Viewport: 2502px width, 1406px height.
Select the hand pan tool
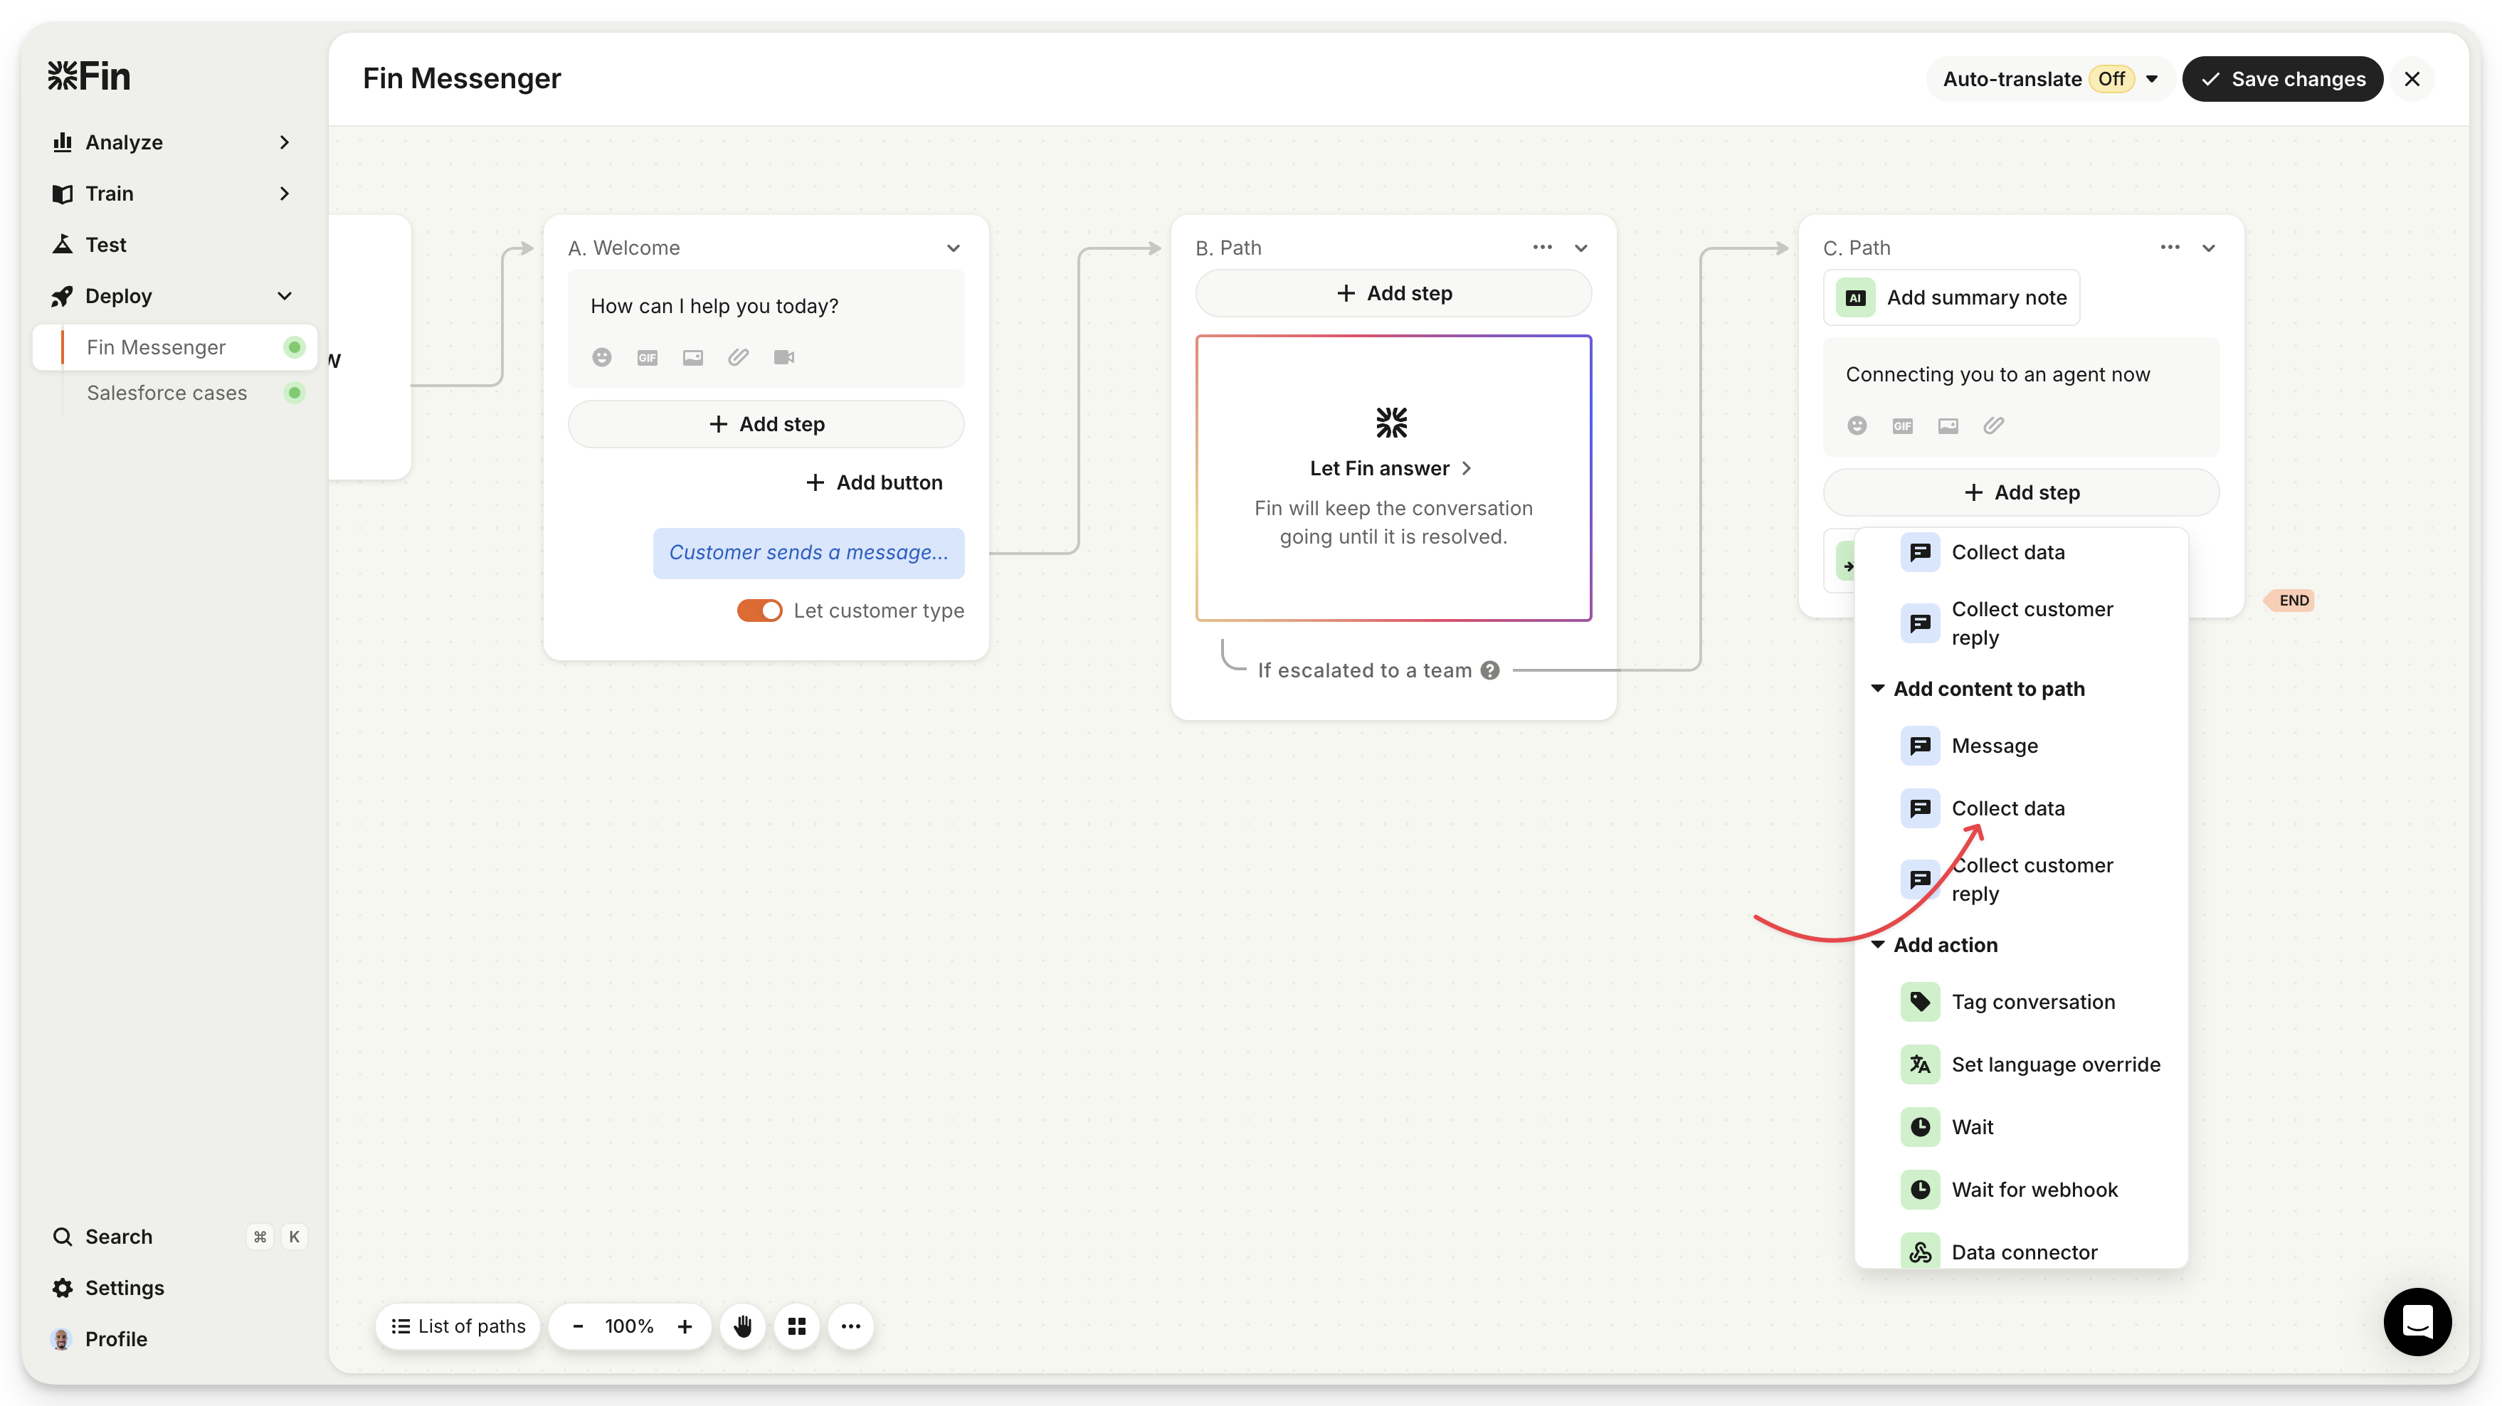[743, 1326]
